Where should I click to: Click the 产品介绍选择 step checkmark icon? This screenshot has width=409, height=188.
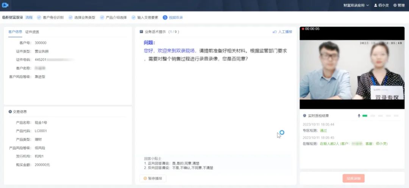102,17
